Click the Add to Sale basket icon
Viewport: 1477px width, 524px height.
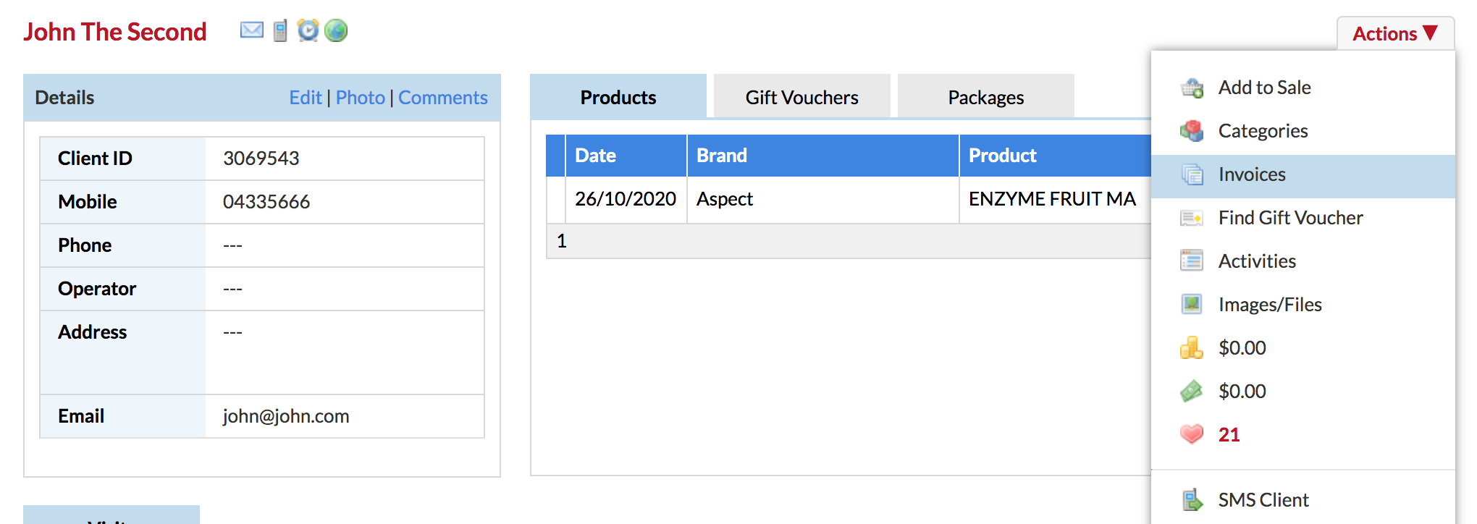pos(1192,88)
